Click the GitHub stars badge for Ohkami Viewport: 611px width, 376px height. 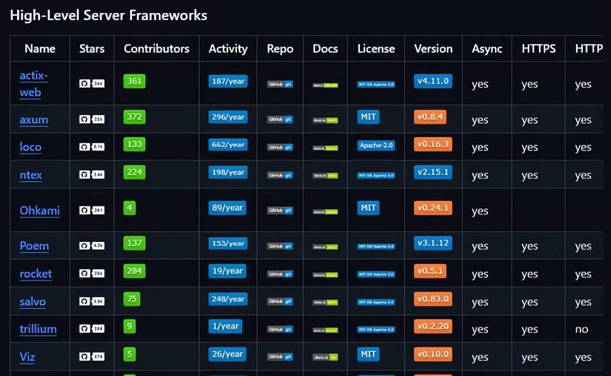point(92,210)
